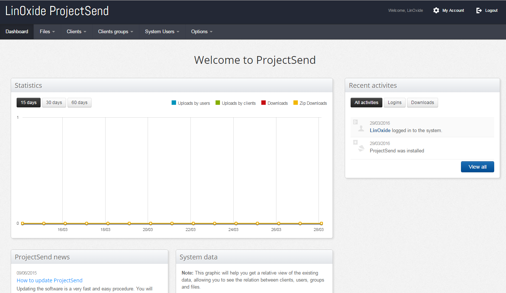Show All activities filter
The width and height of the screenshot is (506, 293).
[366, 103]
